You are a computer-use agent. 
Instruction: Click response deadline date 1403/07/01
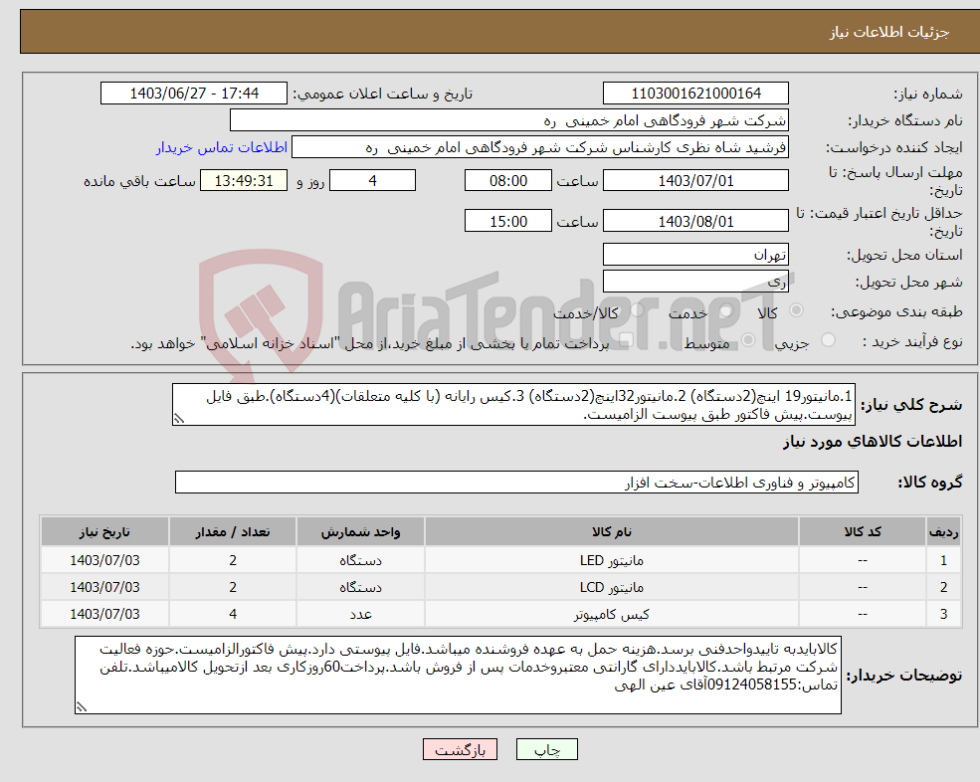(x=695, y=181)
